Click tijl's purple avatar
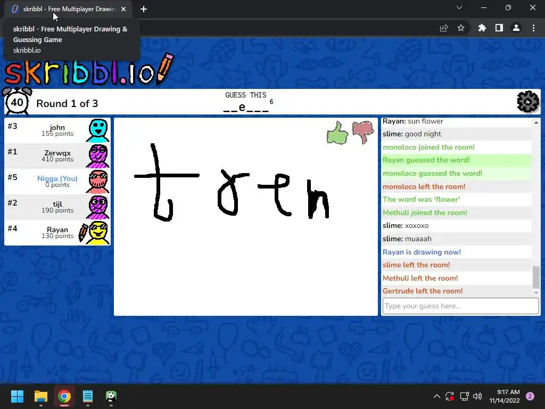The width and height of the screenshot is (545, 409). click(x=98, y=207)
